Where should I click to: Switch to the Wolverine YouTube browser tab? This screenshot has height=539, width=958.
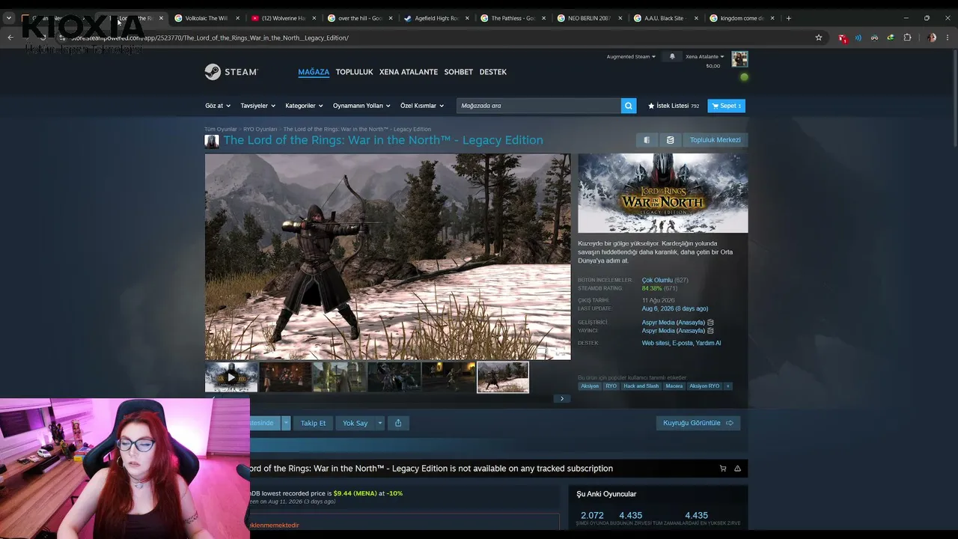coord(284,18)
